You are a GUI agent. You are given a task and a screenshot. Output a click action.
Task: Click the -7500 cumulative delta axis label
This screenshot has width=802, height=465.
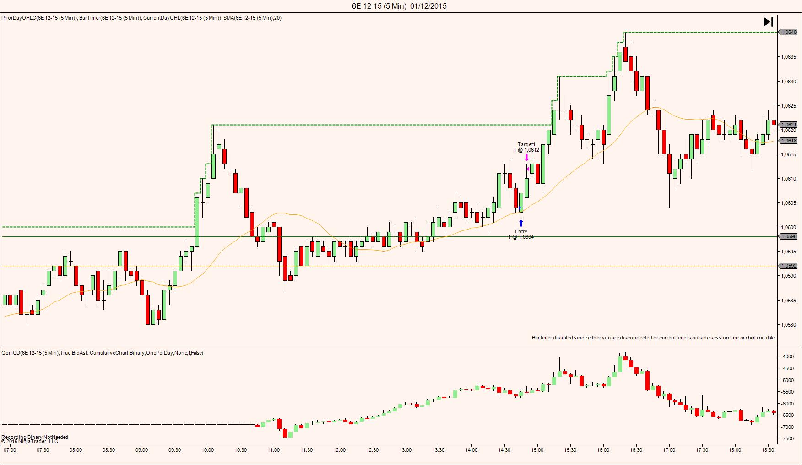(x=787, y=438)
